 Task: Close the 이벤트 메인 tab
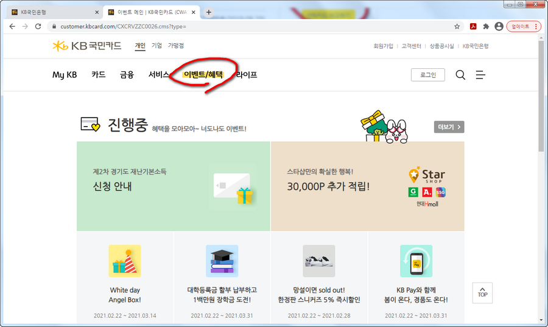tap(193, 12)
